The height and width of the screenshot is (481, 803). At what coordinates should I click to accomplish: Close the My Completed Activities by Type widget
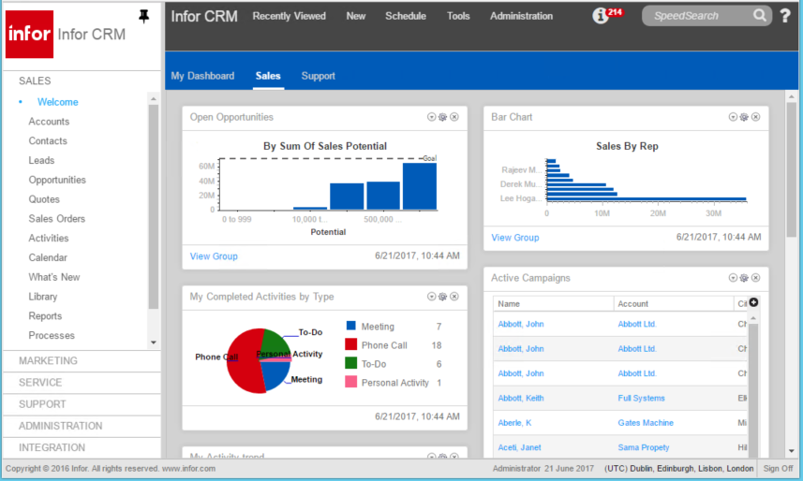[454, 297]
